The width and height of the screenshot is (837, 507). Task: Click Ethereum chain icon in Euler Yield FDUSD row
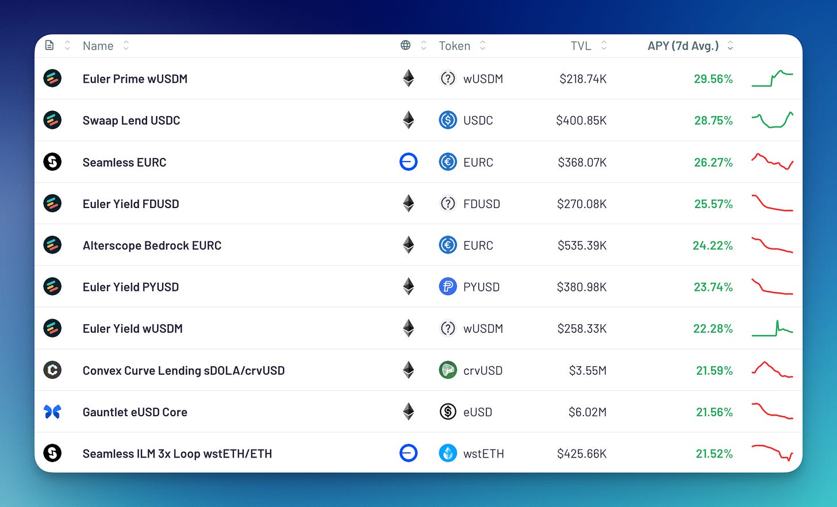coord(408,203)
